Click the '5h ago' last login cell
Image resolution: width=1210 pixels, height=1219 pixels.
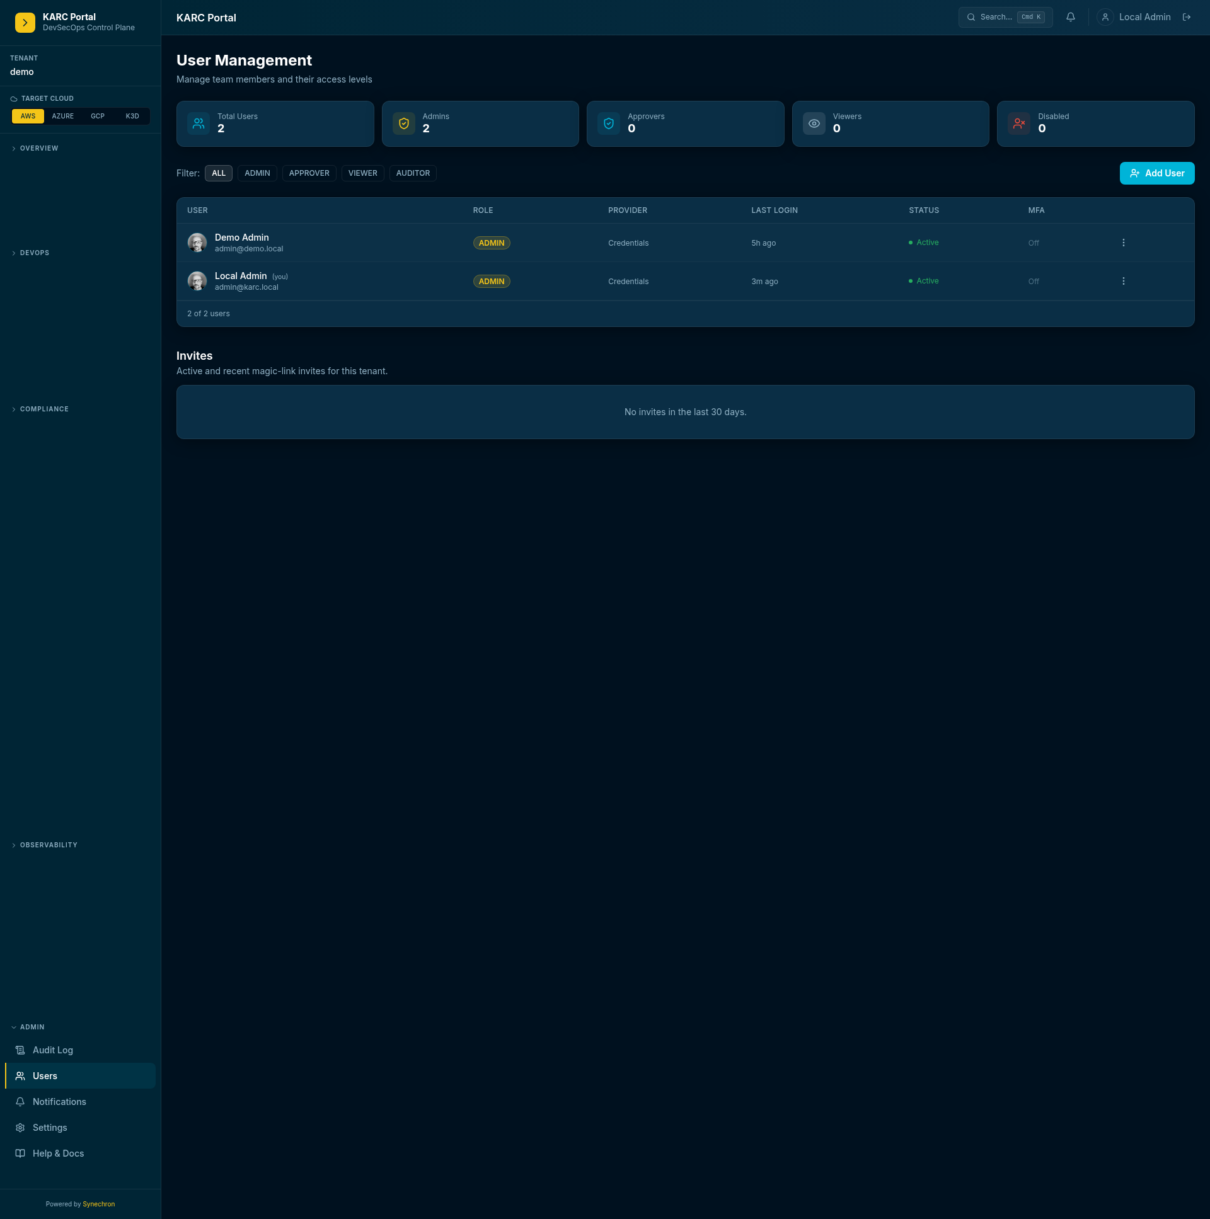click(x=764, y=243)
